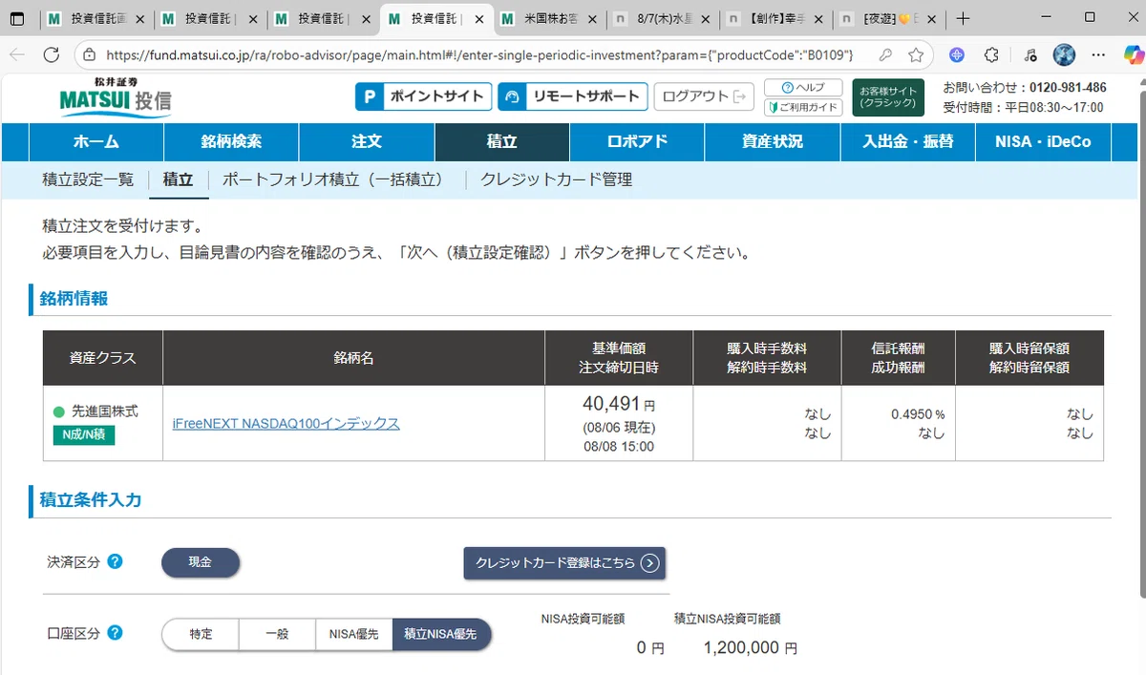
Task: Open 積立 in the dark blue main navigation bar
Action: (x=502, y=141)
